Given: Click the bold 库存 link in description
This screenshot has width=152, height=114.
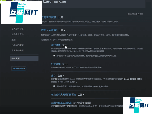Looking at the screenshot, I should [56, 79].
